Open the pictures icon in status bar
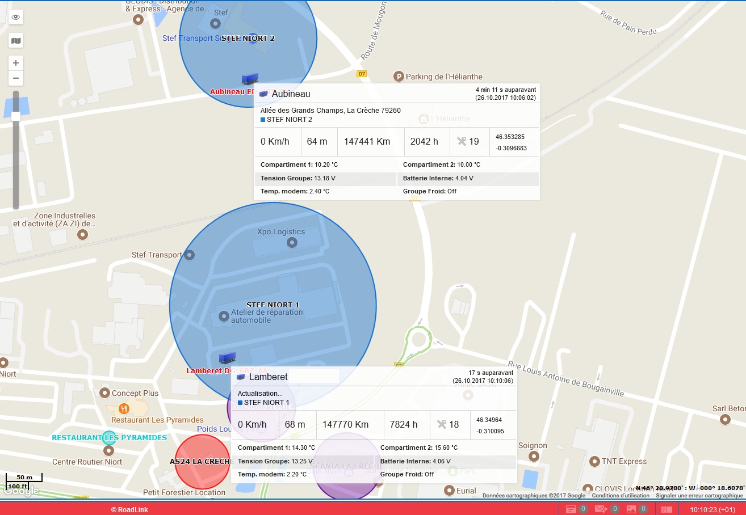The image size is (746, 515). (632, 509)
